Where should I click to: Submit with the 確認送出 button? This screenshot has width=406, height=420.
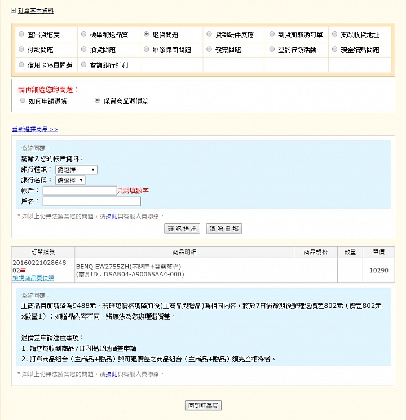click(182, 228)
